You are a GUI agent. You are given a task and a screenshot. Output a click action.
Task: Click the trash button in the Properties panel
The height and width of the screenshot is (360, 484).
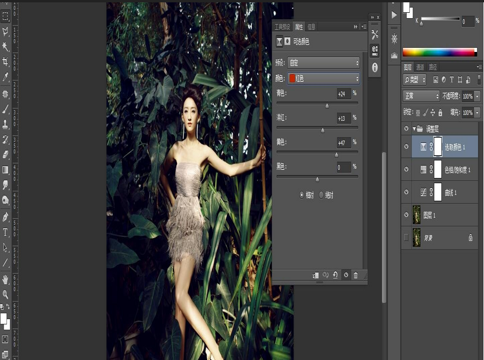pyautogui.click(x=355, y=275)
